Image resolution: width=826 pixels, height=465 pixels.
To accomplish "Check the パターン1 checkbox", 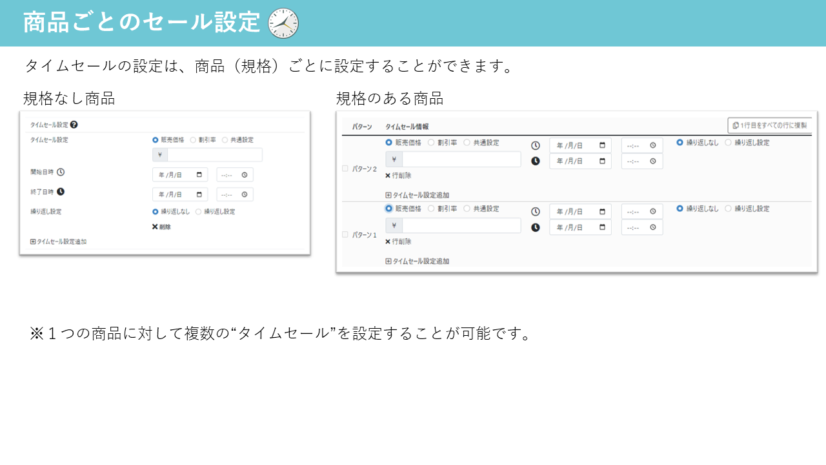I will tap(345, 234).
